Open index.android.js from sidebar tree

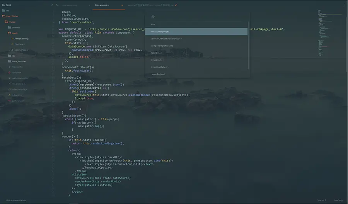coord(19,89)
